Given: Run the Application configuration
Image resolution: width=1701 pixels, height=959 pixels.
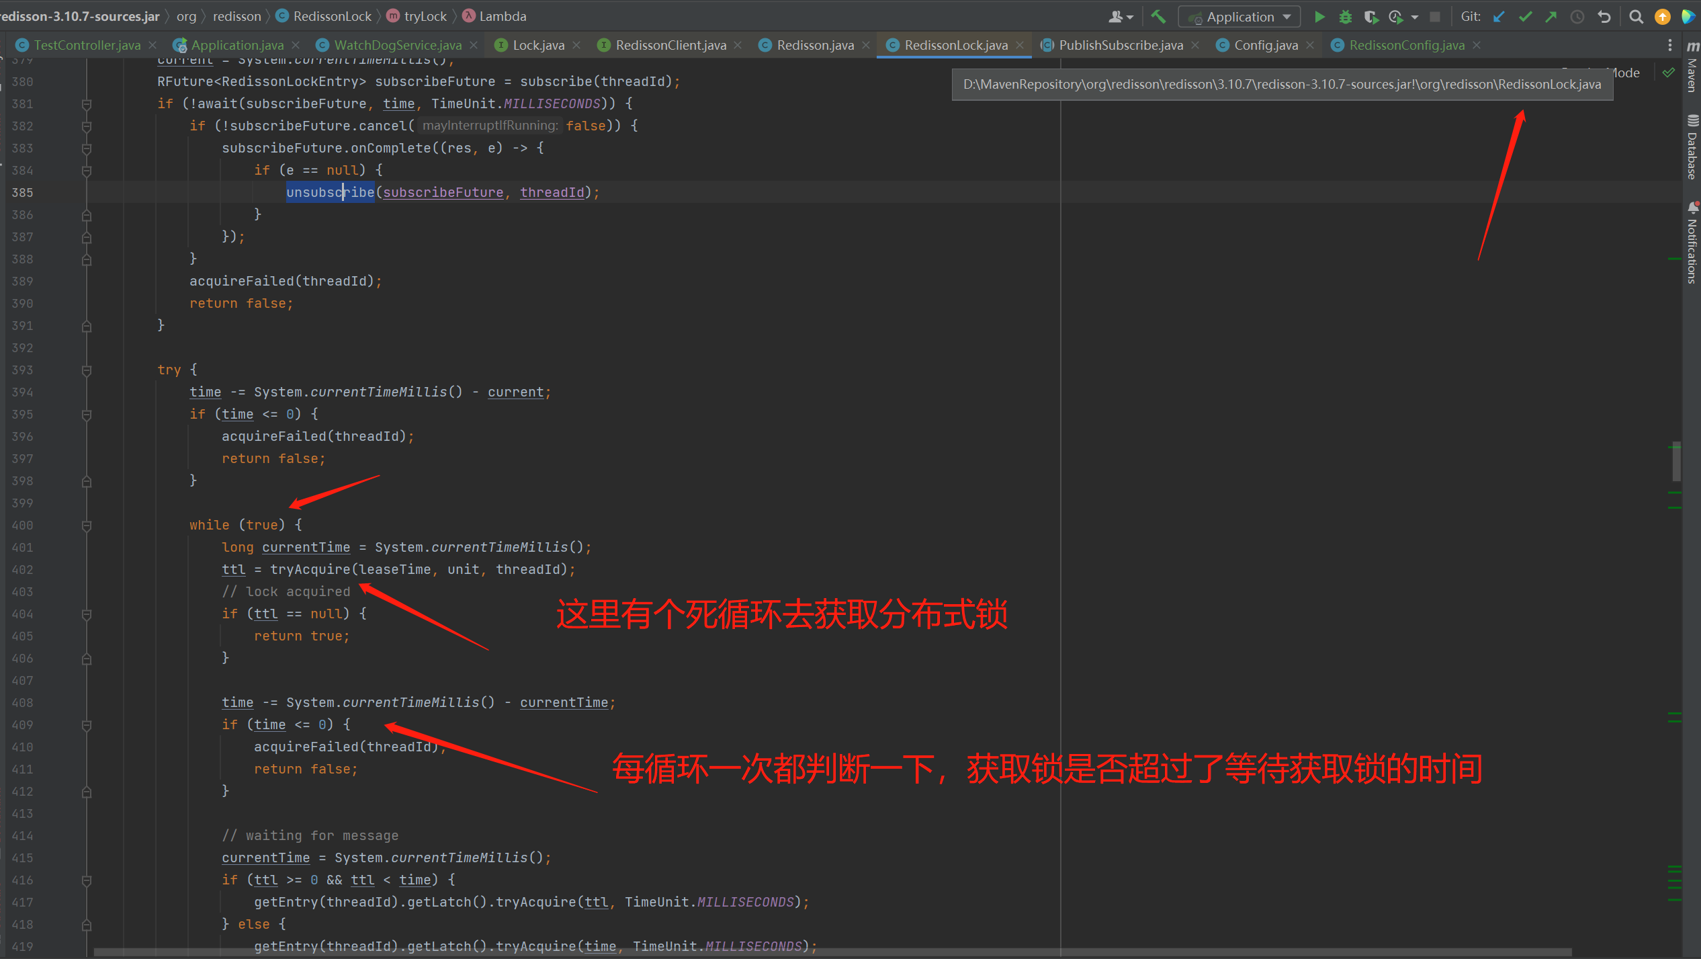Looking at the screenshot, I should [x=1319, y=17].
